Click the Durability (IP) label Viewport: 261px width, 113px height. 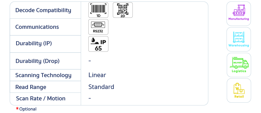(x=34, y=43)
